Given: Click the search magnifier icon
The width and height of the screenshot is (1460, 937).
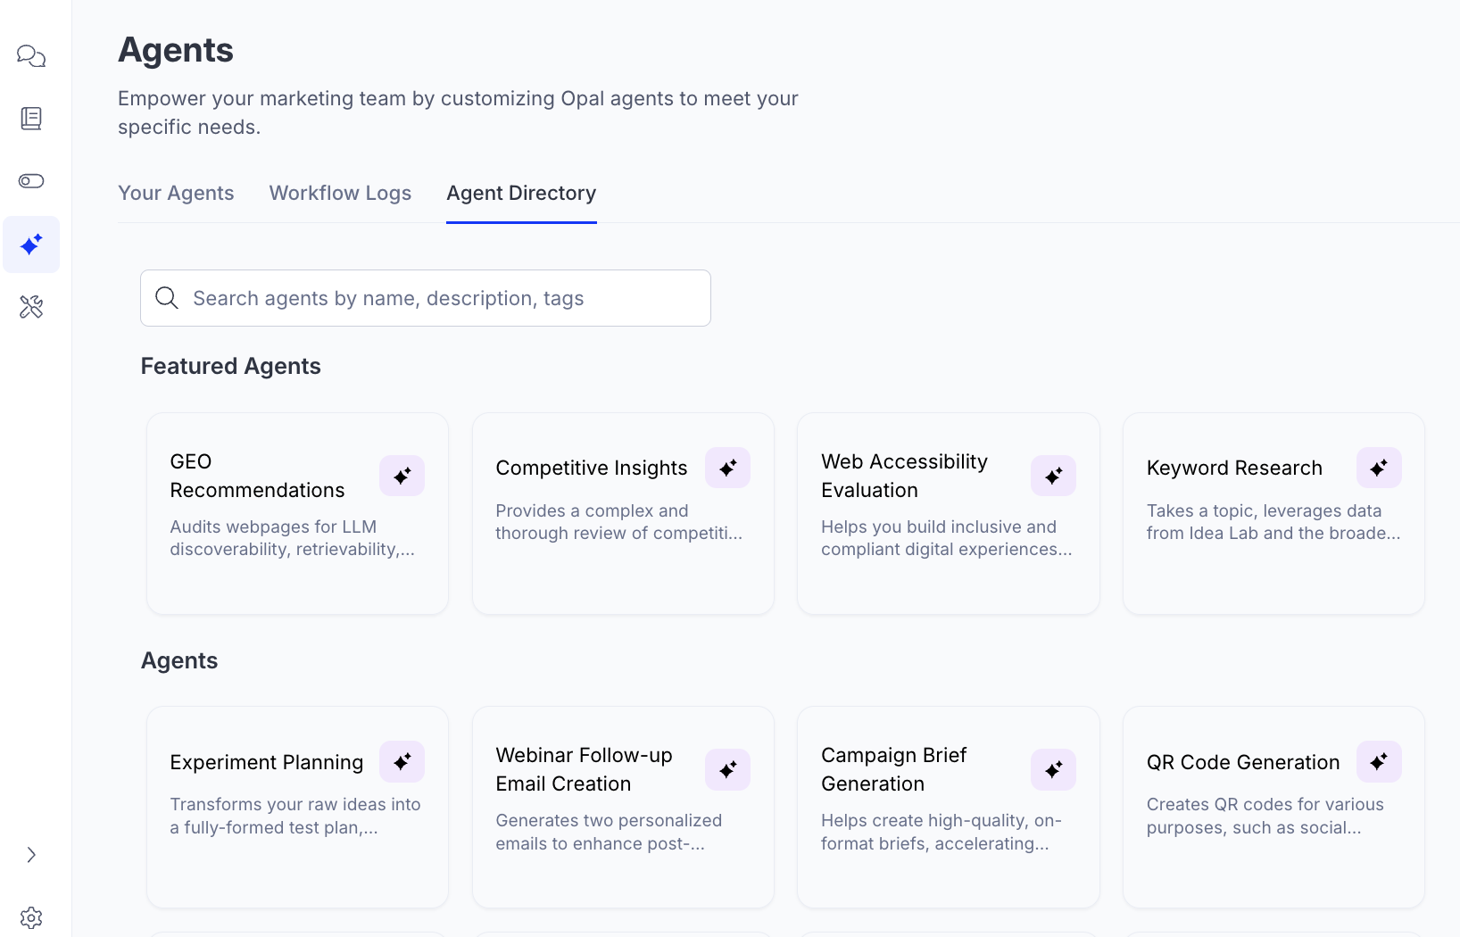Looking at the screenshot, I should (167, 298).
